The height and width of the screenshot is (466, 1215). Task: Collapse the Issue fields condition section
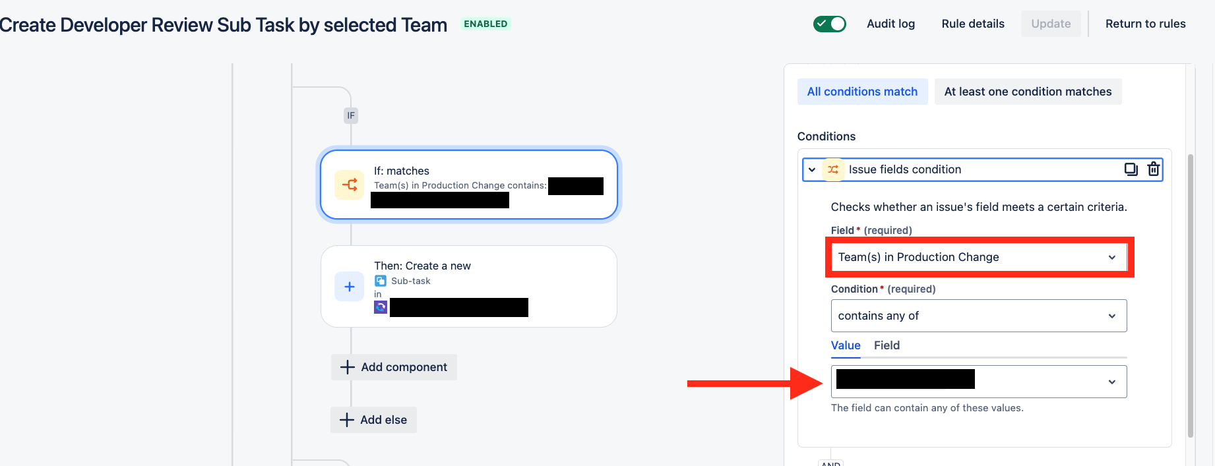tap(812, 169)
